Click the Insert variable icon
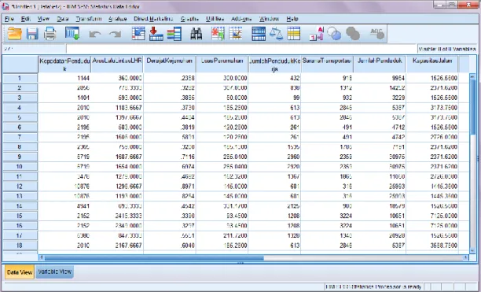 coord(235,34)
